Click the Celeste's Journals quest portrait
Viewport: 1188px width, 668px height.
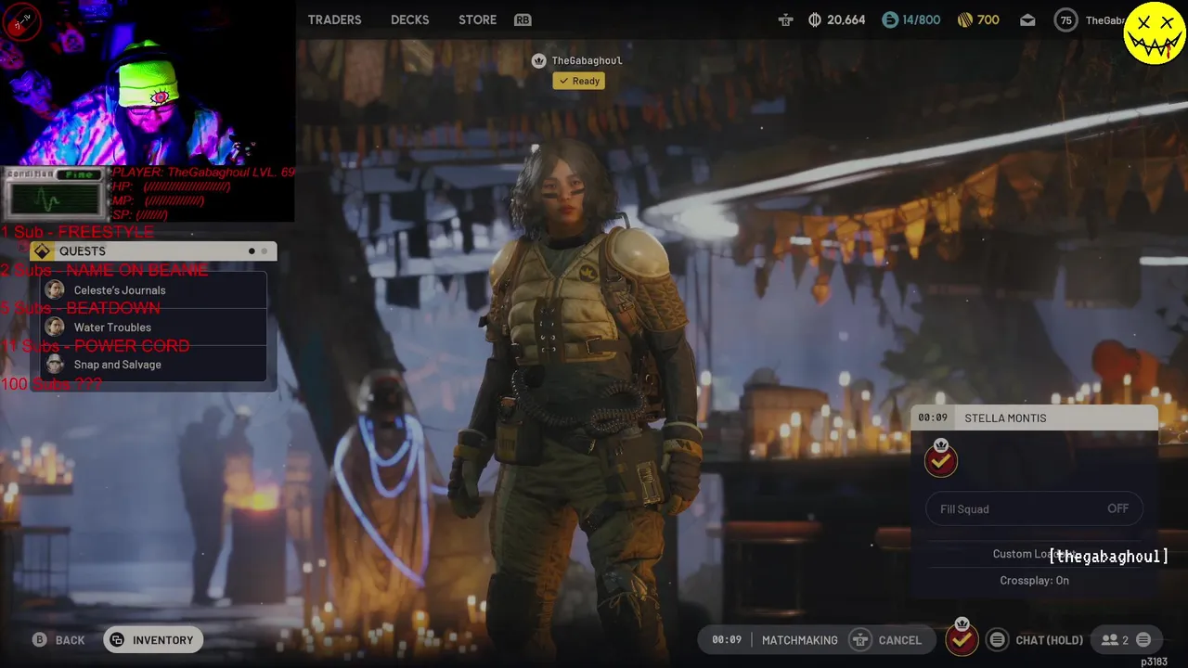coord(55,290)
